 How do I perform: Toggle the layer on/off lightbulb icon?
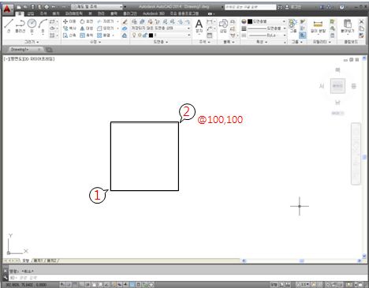tap(134, 35)
